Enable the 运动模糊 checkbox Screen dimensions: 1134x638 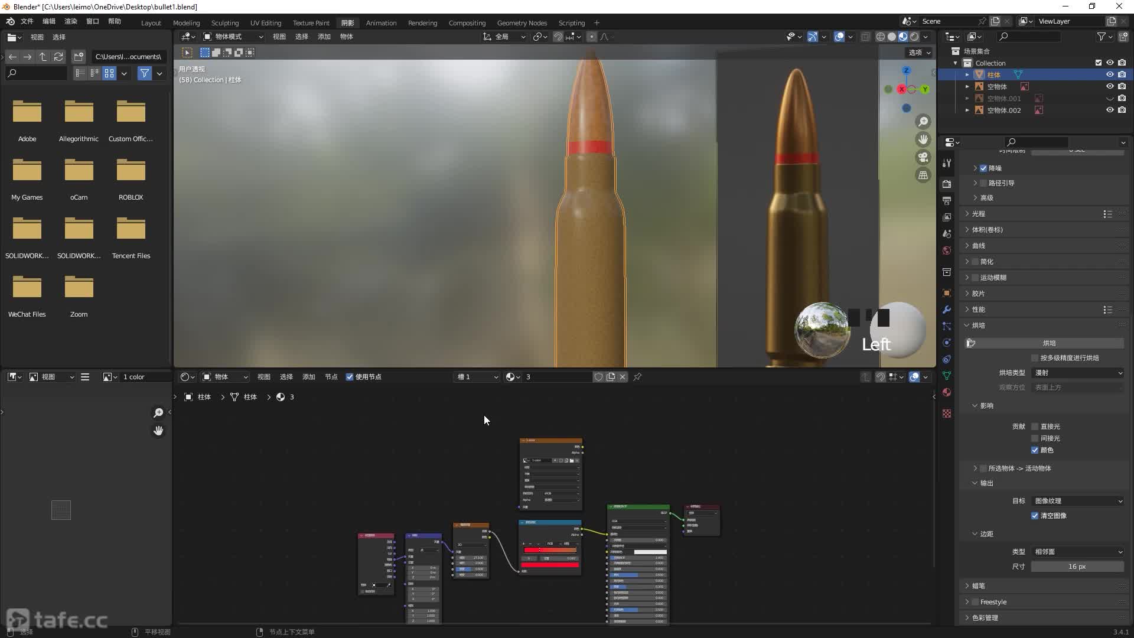[x=975, y=278]
